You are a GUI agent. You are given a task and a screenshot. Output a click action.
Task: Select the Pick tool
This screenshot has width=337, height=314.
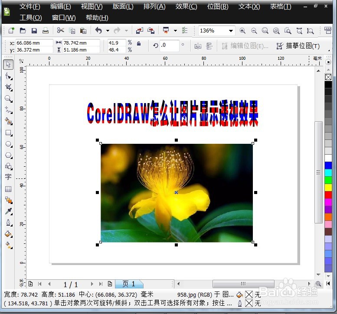click(8, 65)
